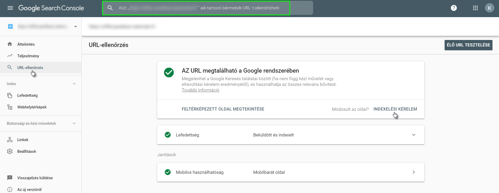The height and width of the screenshot is (193, 499).
Task: Click Biztonsági és kézi műveletek label
Action: pos(31,123)
